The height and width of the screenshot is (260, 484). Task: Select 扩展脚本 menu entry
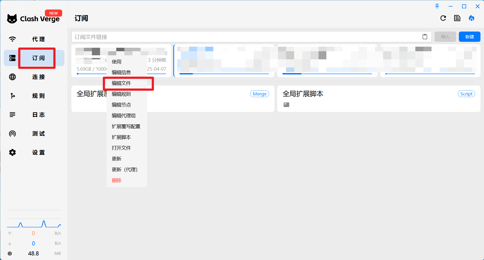(x=127, y=137)
